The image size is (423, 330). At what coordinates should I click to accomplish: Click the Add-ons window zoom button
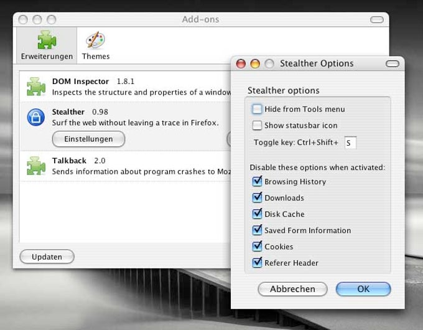[51, 19]
